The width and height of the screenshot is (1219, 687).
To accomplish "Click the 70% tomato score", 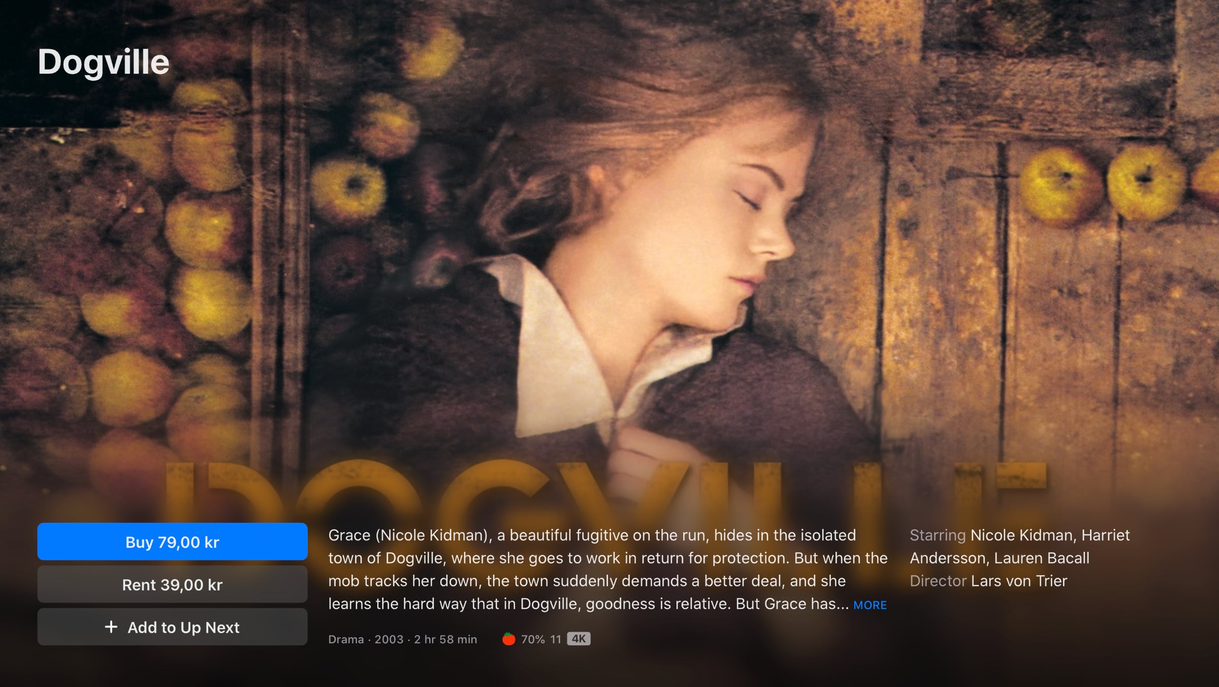I will (x=533, y=639).
